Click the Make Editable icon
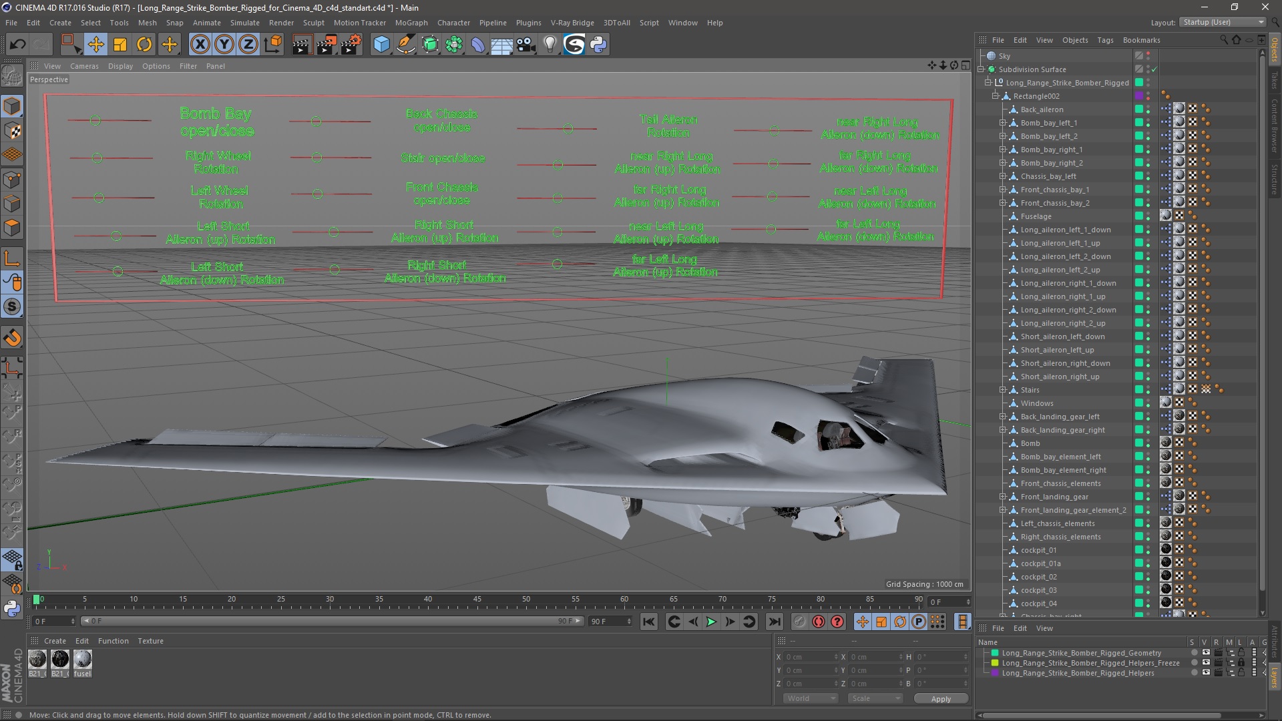Screen dimensions: 1282x721 [x=12, y=77]
